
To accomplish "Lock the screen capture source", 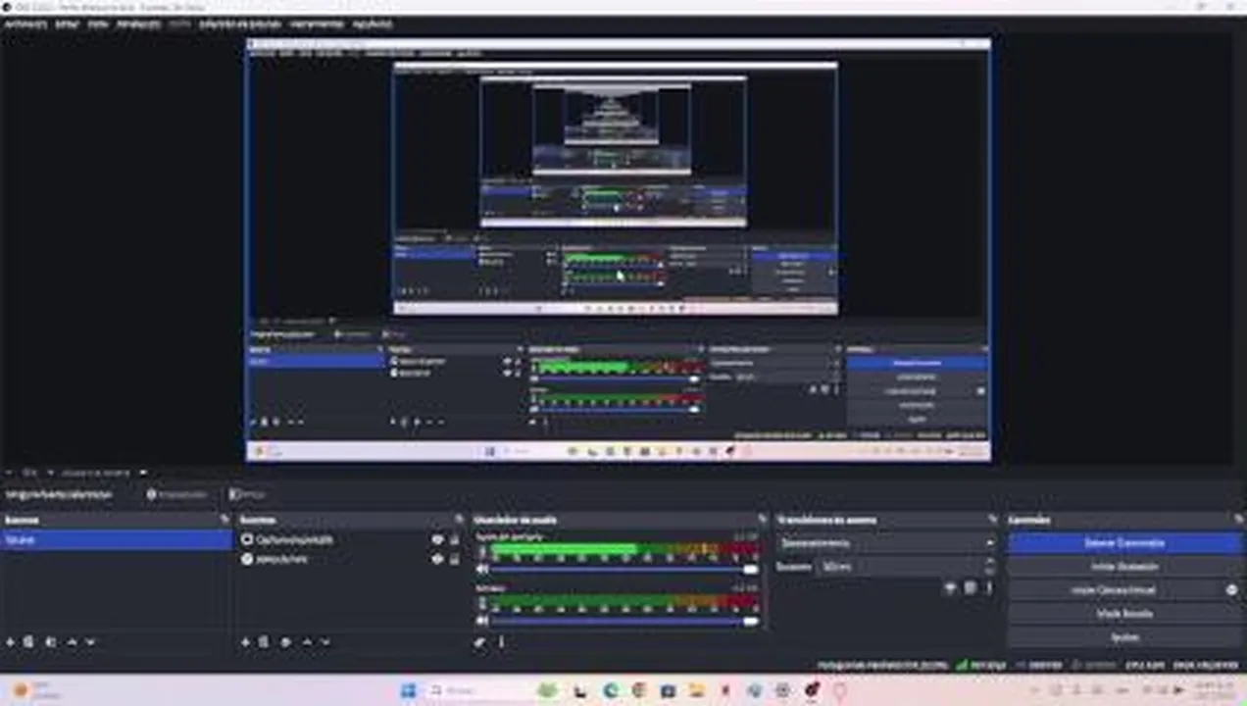I will pyautogui.click(x=454, y=540).
